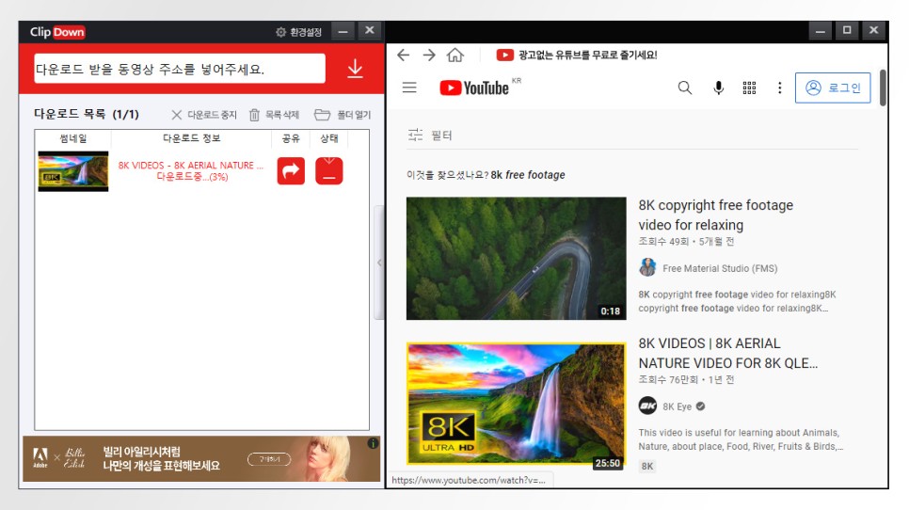Viewport: 909px width, 510px height.
Task: Open search filters (필터)
Action: (x=430, y=135)
